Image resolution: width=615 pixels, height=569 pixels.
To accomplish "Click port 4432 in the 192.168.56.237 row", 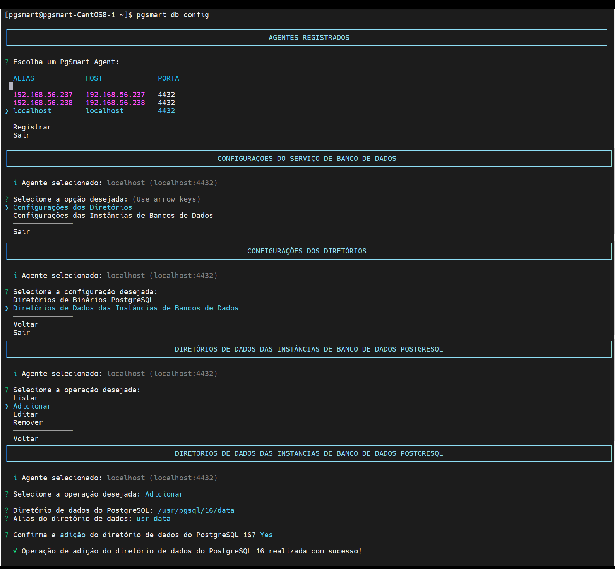I will click(166, 95).
